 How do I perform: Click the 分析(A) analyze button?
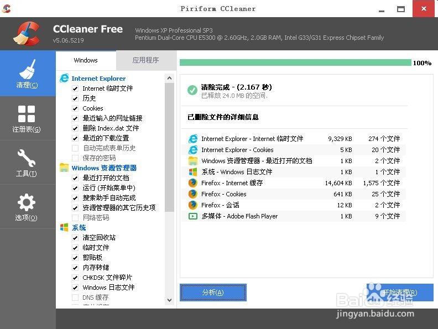coord(213,293)
